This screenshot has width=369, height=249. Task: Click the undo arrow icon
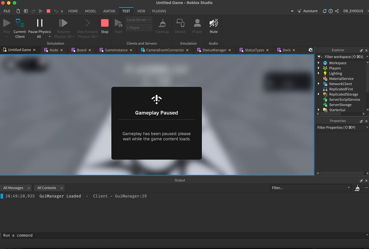56,11
